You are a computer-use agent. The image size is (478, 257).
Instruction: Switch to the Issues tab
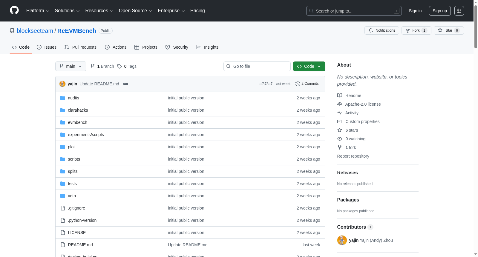pos(47,47)
